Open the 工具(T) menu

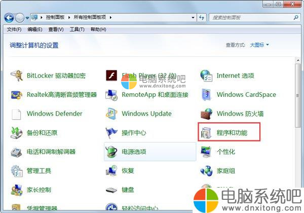coord(77,29)
